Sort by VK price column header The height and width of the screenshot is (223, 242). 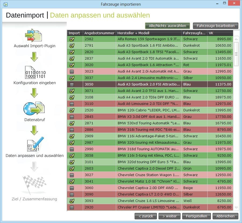point(220,33)
